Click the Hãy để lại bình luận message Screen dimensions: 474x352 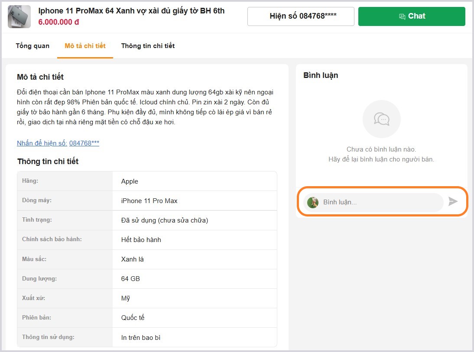[381, 159]
